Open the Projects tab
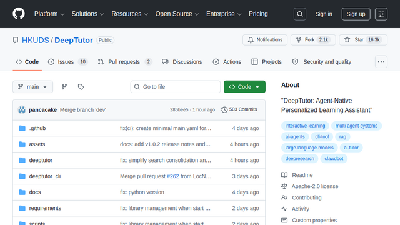 [267, 62]
